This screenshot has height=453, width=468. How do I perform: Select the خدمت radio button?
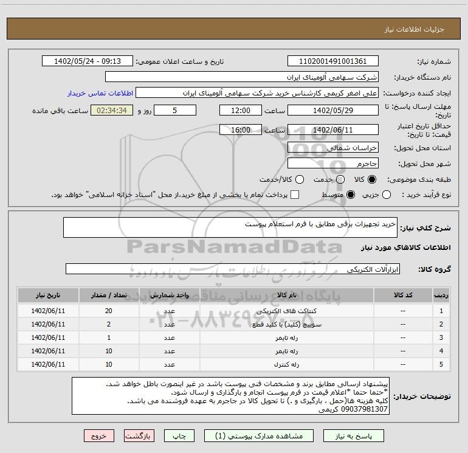tap(340, 179)
